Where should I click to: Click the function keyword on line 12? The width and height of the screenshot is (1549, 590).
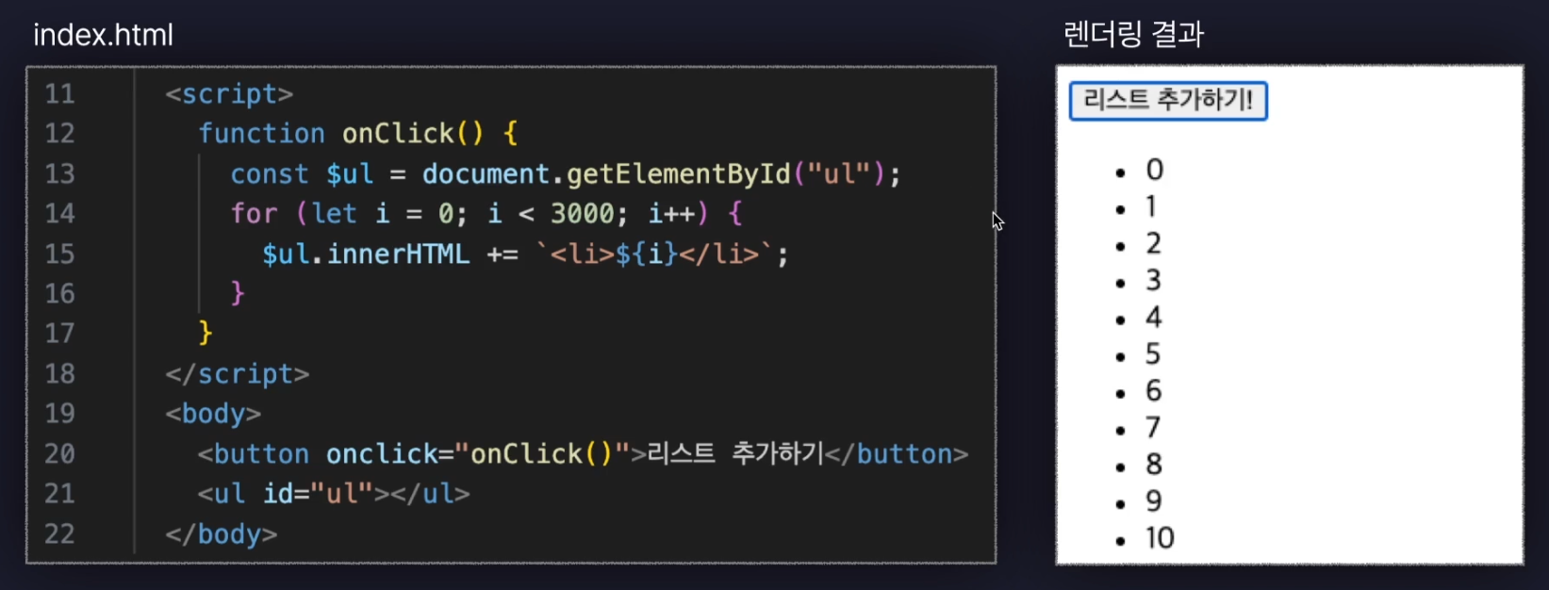coord(261,134)
